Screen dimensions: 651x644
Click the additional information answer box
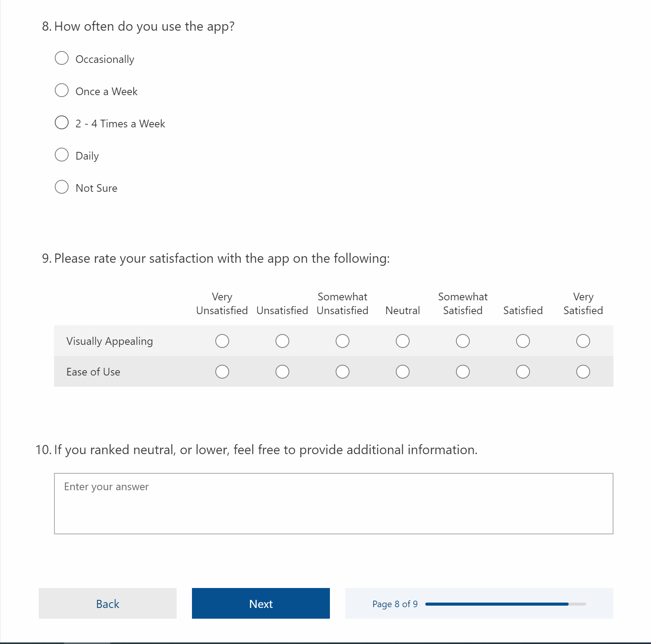pos(333,503)
